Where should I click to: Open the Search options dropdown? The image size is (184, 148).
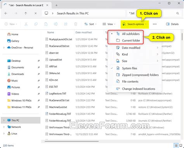(135, 24)
